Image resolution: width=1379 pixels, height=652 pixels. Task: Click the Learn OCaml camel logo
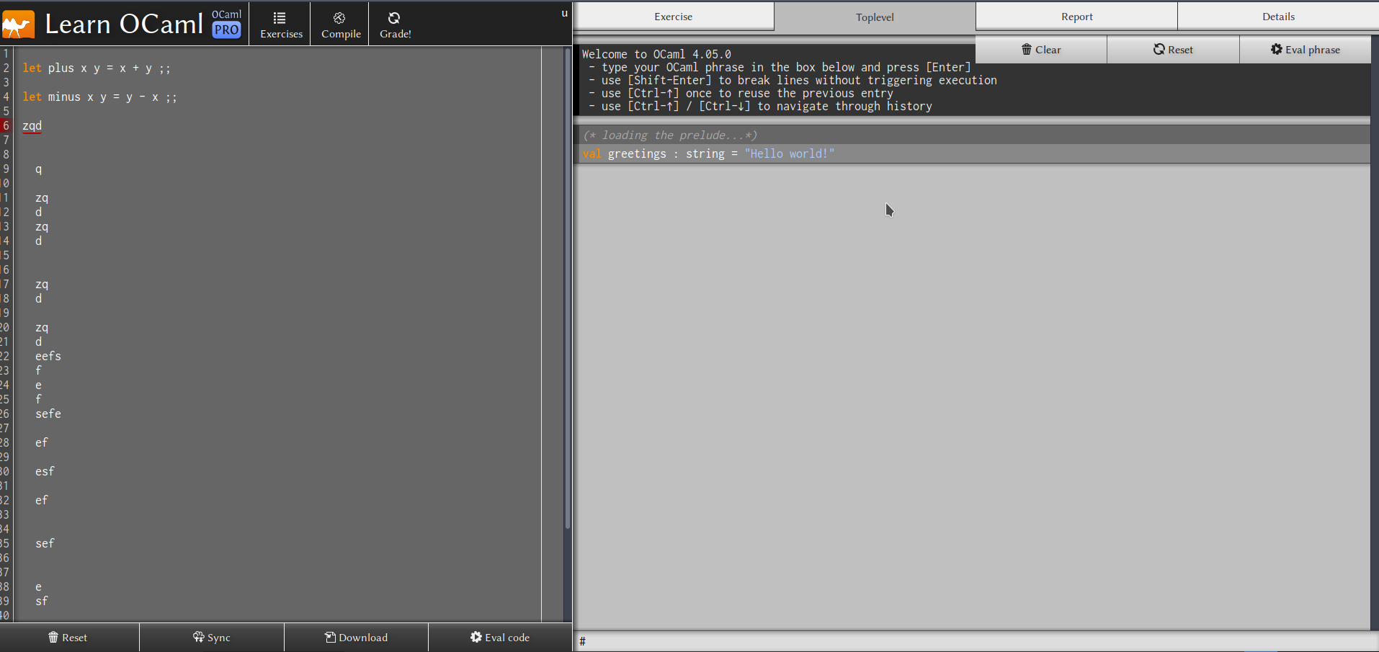point(18,24)
